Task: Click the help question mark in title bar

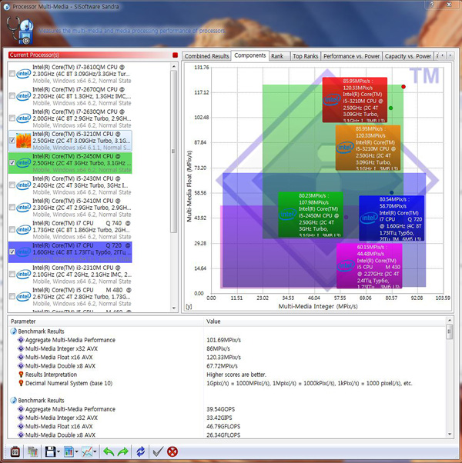Action: coord(432,5)
